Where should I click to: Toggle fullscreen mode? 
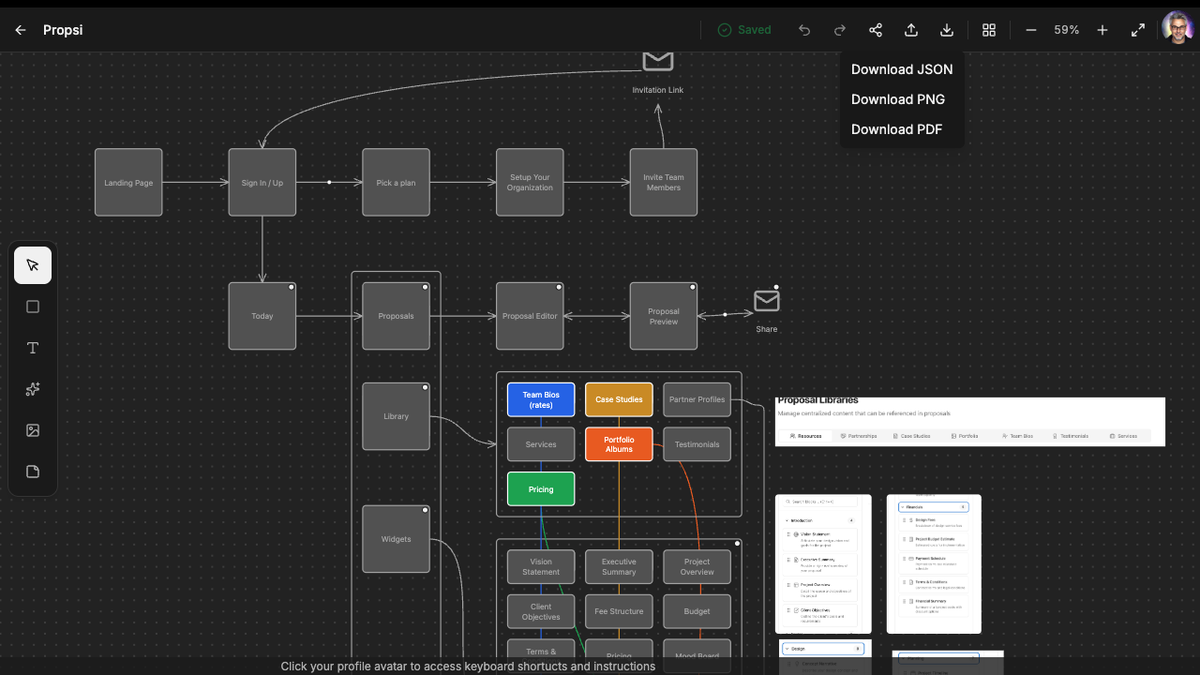click(x=1138, y=30)
